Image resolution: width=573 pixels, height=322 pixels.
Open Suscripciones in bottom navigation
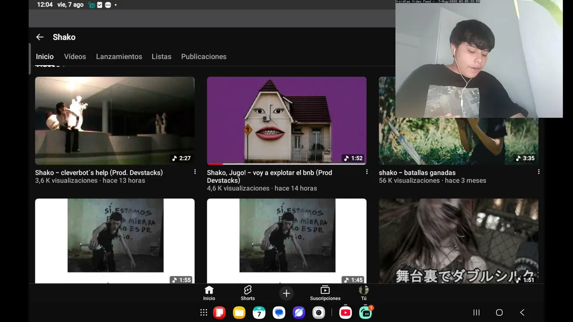coord(325,293)
